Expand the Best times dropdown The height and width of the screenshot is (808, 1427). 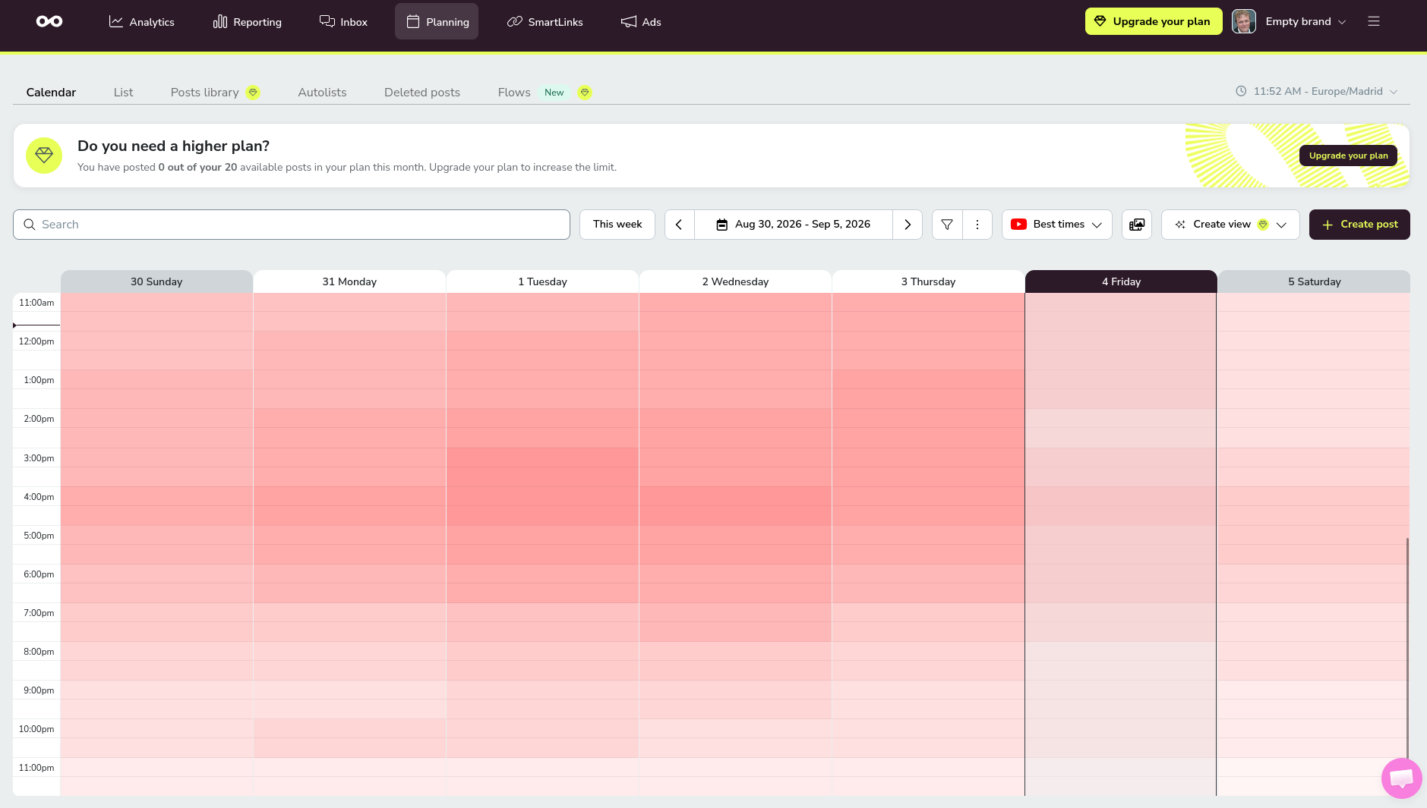pyautogui.click(x=1057, y=225)
